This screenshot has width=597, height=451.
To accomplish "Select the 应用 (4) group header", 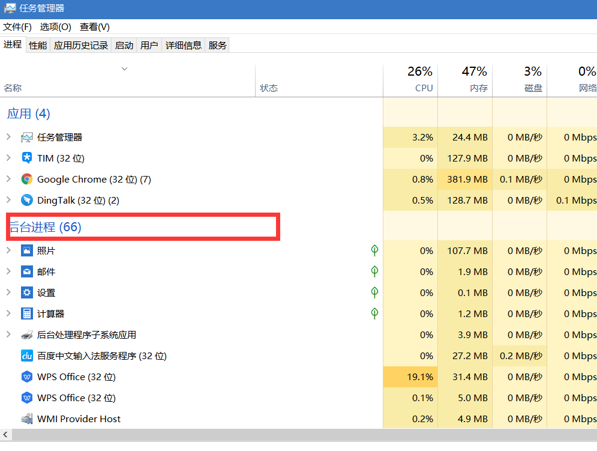I will [29, 114].
